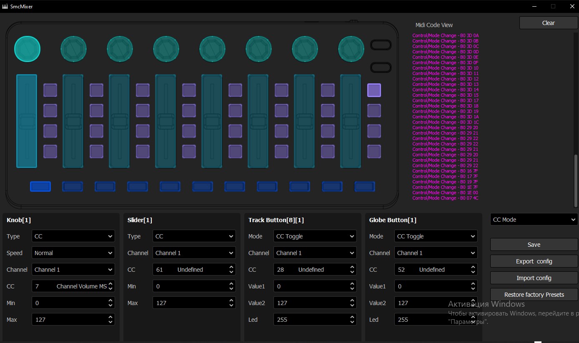Click the first blue button in bottom row

tap(40, 186)
